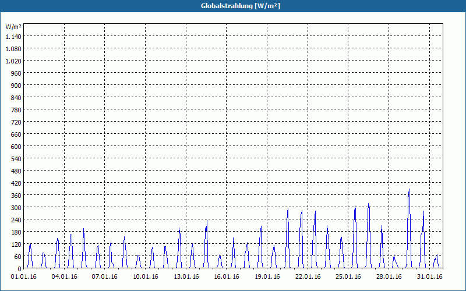Viewport: 466px width, 291px height.
Task: Click the W/m² axis unit label
Action: pos(13,27)
